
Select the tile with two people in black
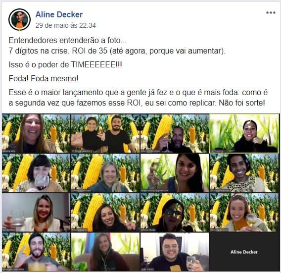point(105,133)
